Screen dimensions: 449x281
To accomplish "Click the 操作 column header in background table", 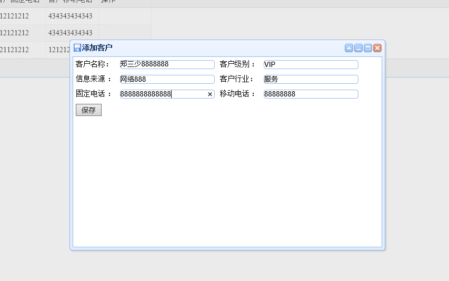I will point(108,1).
